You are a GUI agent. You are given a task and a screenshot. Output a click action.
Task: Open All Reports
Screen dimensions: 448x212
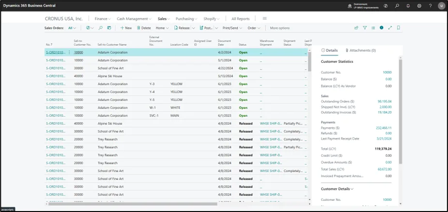tap(240, 19)
